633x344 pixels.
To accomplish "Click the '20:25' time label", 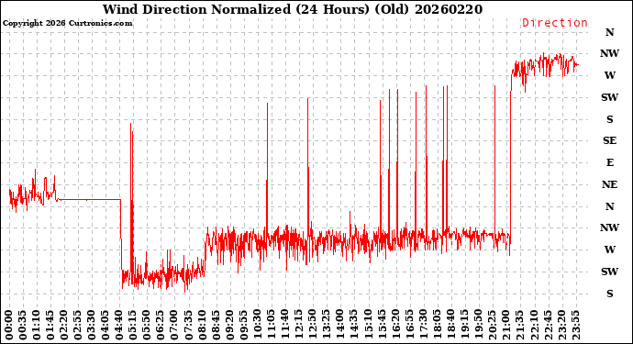I will coord(493,326).
